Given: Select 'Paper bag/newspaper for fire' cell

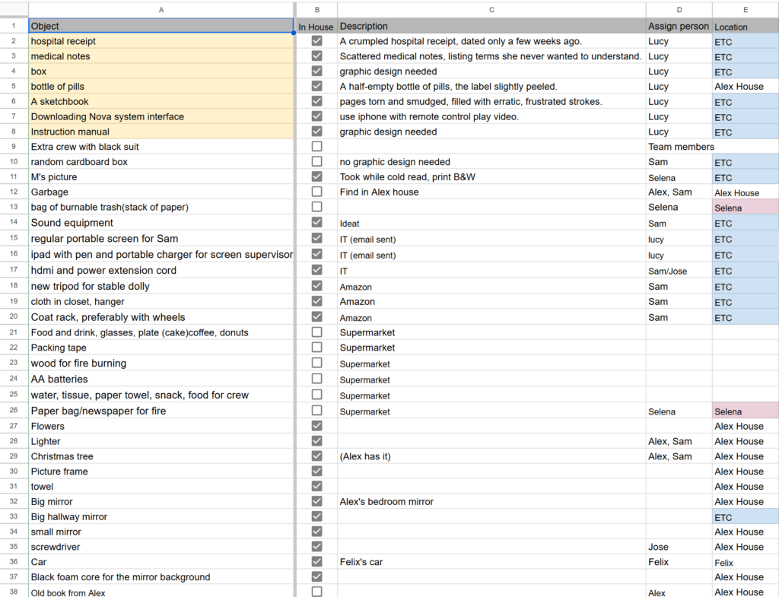Looking at the screenshot, I should 161,411.
